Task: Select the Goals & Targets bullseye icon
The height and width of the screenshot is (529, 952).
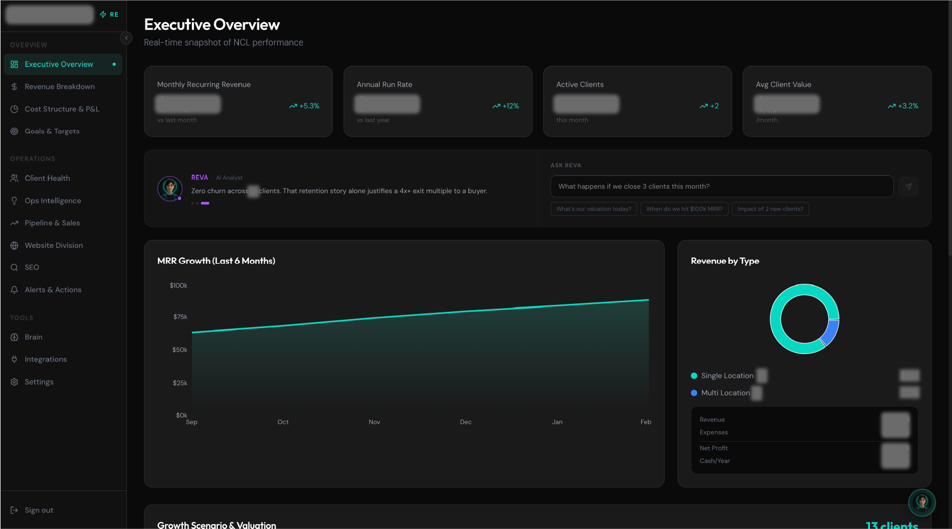Action: point(14,131)
